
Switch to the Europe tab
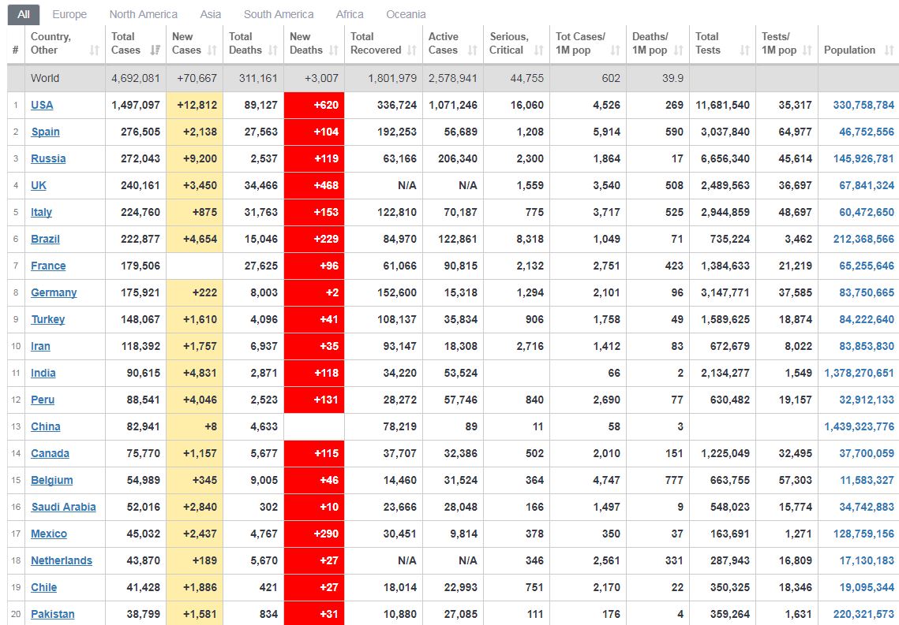pos(69,14)
